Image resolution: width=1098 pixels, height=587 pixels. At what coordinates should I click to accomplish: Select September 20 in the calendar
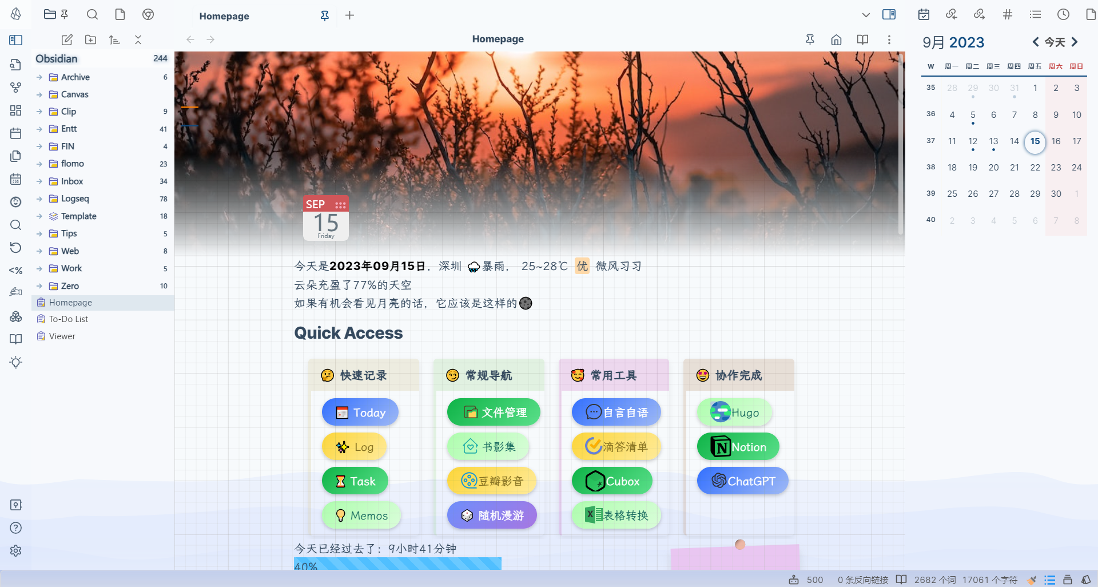click(993, 168)
